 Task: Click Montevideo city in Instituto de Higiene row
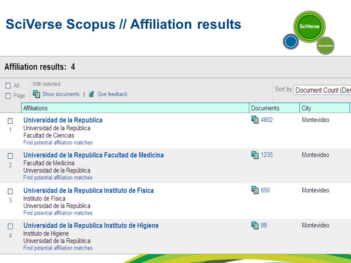(316, 225)
